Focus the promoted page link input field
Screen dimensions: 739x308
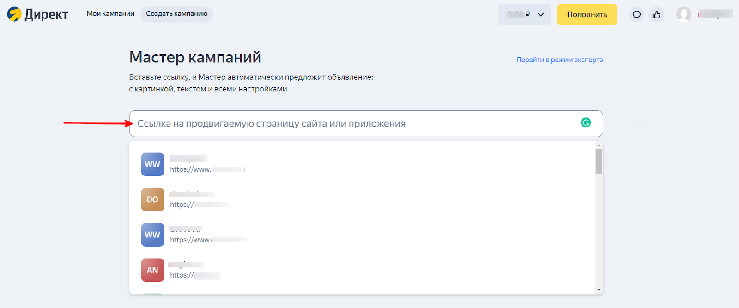pyautogui.click(x=351, y=124)
